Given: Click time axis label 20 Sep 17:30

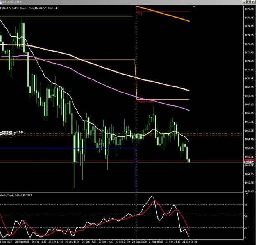Looking at the screenshot, I should (89, 242).
